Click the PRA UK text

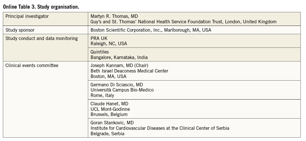coord(99,38)
